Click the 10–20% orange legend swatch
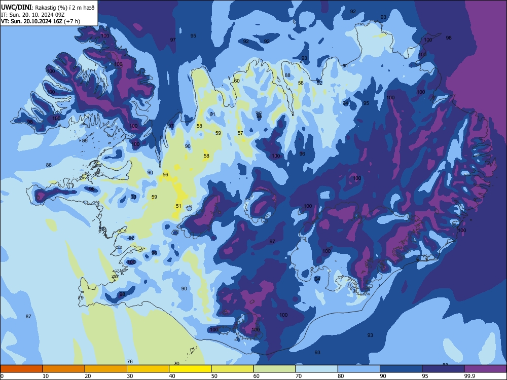Screen dimensions: 507x380 click(x=64, y=369)
